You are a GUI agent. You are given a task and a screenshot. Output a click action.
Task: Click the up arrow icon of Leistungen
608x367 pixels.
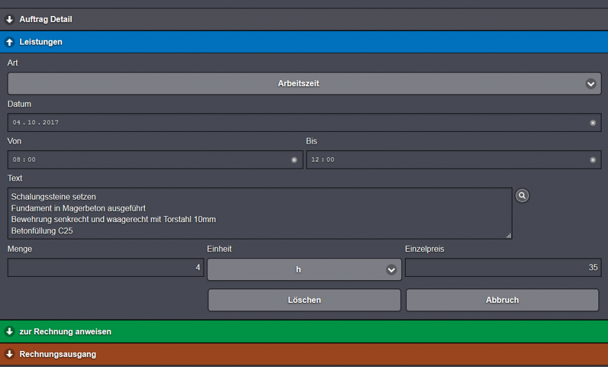tap(9, 42)
